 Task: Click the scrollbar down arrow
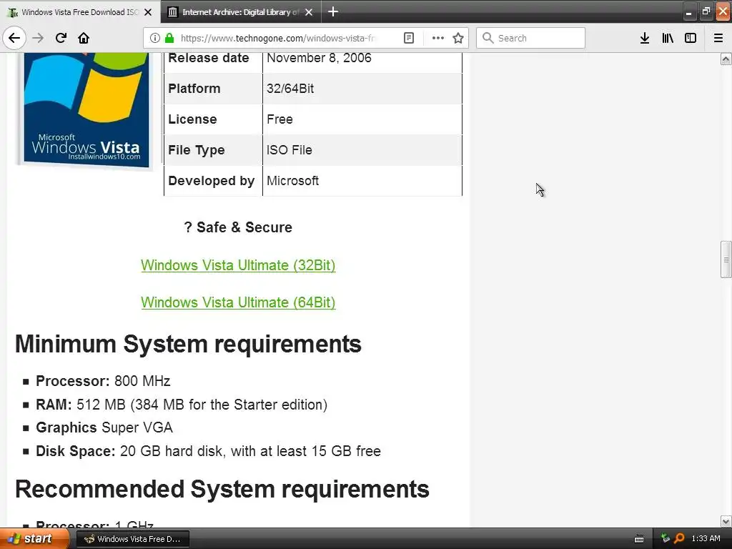coord(726,521)
